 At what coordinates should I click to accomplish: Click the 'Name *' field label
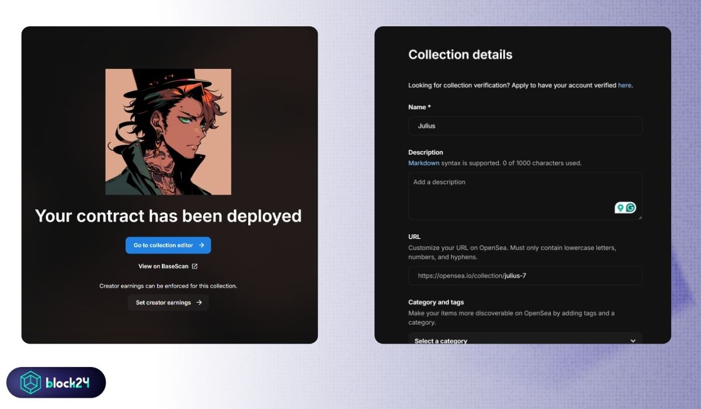420,107
